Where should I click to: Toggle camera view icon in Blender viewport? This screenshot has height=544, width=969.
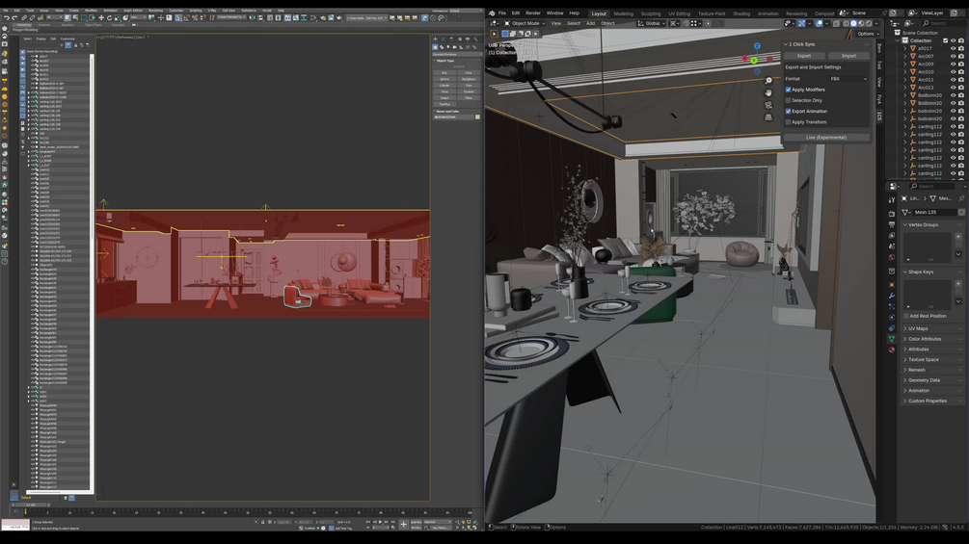click(x=768, y=105)
